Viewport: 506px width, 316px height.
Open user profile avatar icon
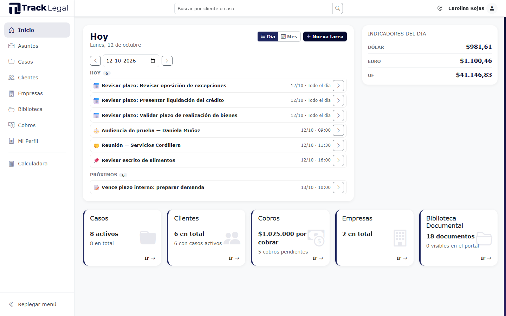click(492, 8)
